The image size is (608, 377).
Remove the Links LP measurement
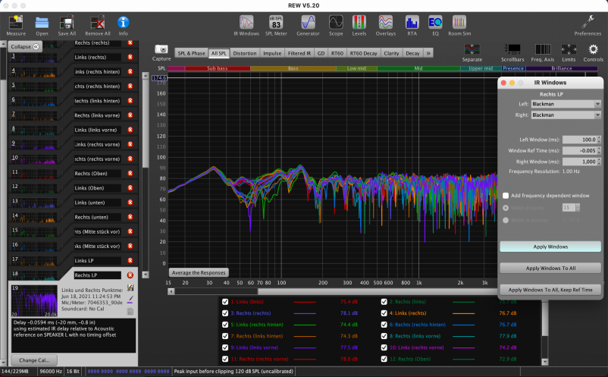coord(130,260)
